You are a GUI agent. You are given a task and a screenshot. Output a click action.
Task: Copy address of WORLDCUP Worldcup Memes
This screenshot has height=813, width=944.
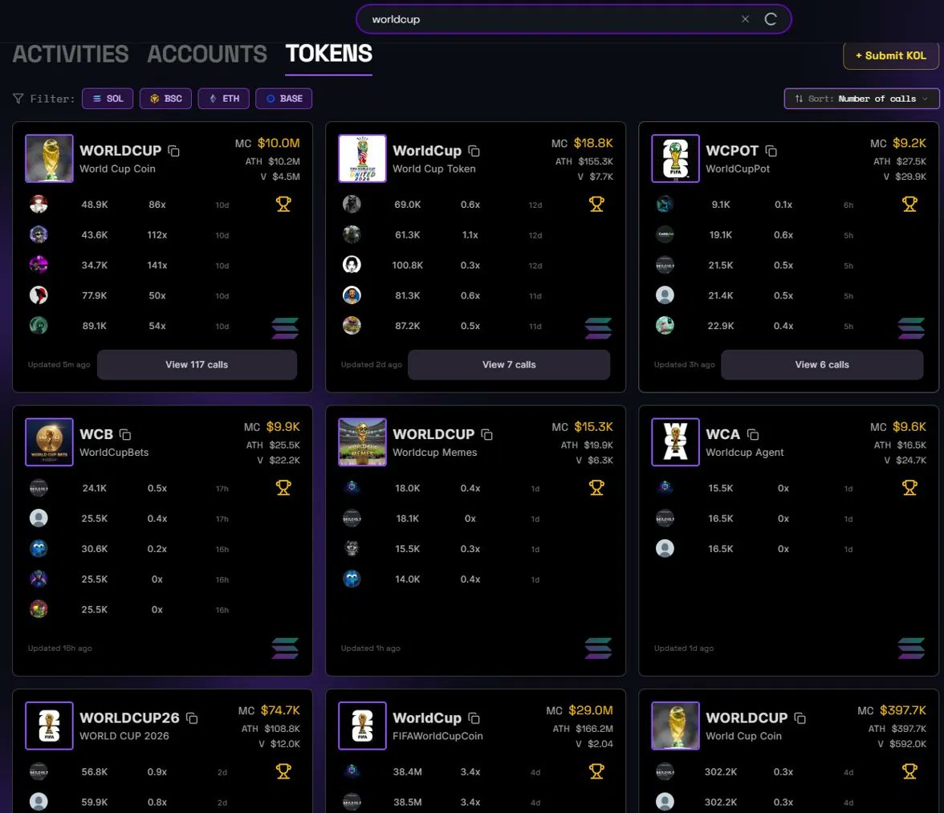[x=487, y=434]
